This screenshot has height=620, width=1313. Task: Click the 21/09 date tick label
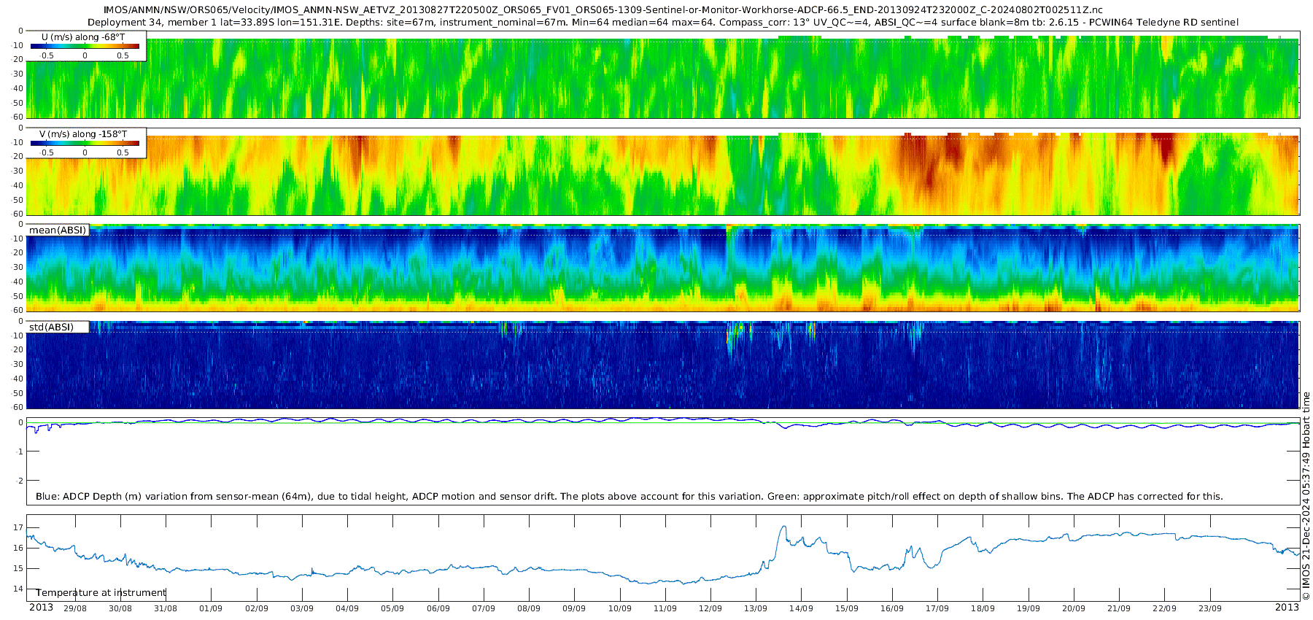tap(1119, 608)
